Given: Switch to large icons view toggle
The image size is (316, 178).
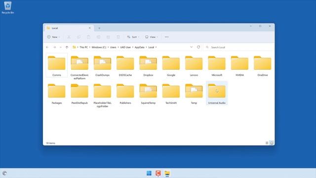Looking at the screenshot, I should click(272, 143).
